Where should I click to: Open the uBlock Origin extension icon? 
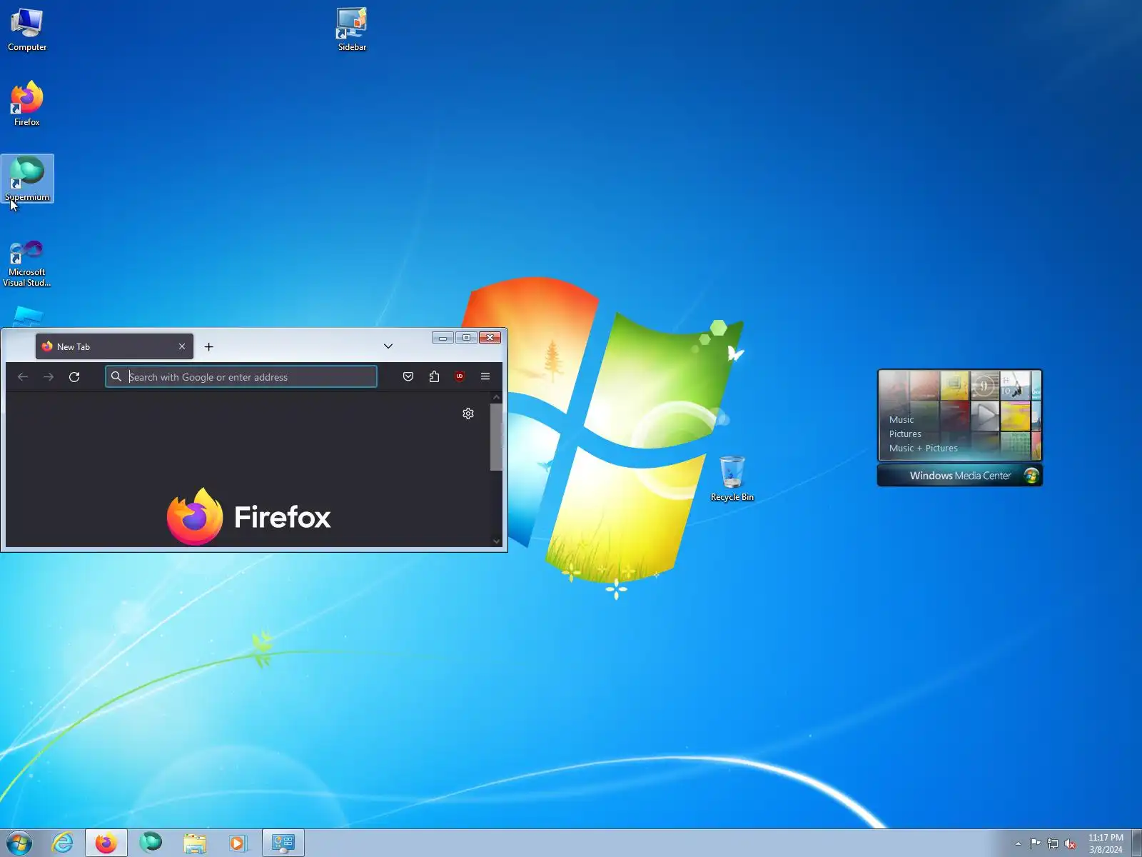click(460, 377)
